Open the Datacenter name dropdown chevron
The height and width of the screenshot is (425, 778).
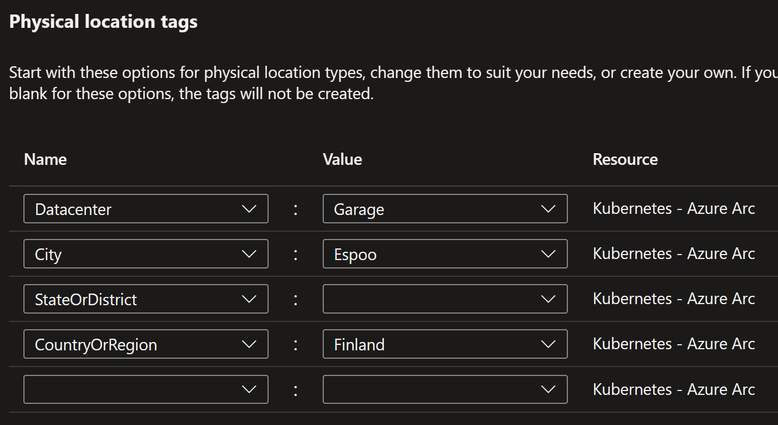coord(249,209)
